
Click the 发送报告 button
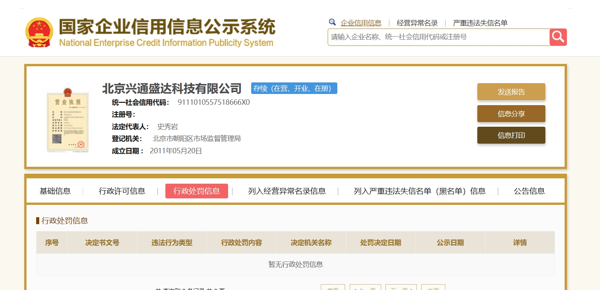pyautogui.click(x=511, y=92)
